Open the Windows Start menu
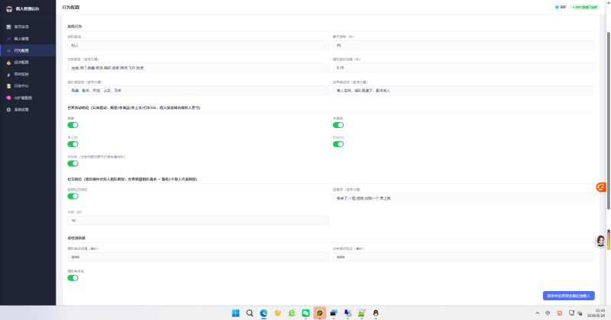The image size is (611, 320). [x=236, y=313]
